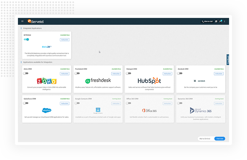This screenshot has height=160, width=247.
Task: Open the vertical three-dot menu
Action: [224, 21]
